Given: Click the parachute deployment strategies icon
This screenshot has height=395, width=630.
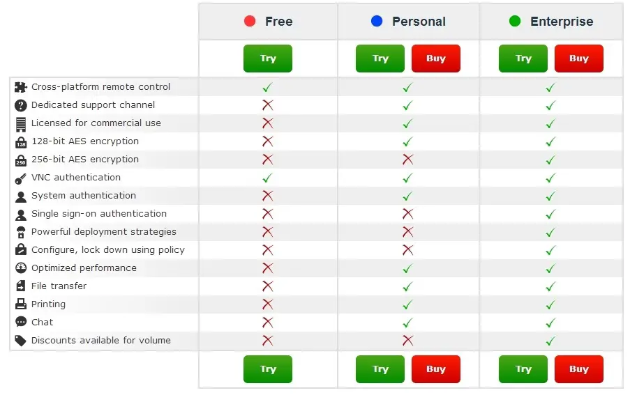Looking at the screenshot, I should tap(20, 232).
